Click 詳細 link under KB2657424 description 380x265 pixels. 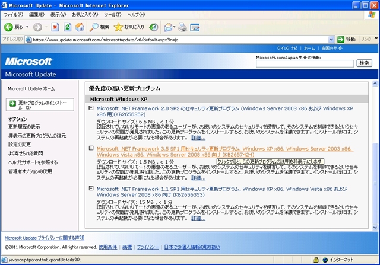(x=198, y=178)
